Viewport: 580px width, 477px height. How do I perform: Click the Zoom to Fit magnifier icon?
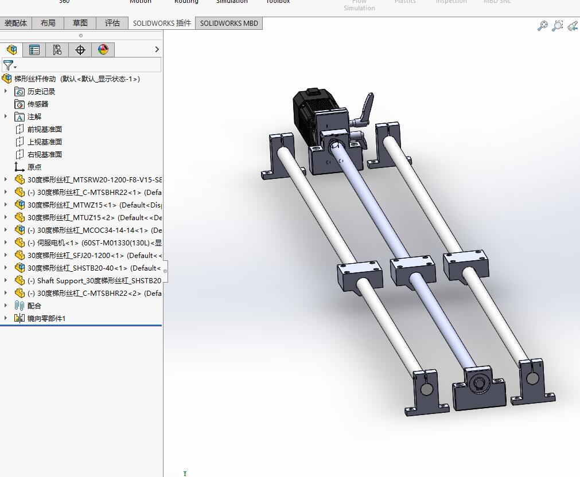pyautogui.click(x=543, y=26)
